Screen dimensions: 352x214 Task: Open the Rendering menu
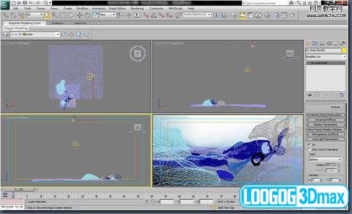[x=137, y=9]
